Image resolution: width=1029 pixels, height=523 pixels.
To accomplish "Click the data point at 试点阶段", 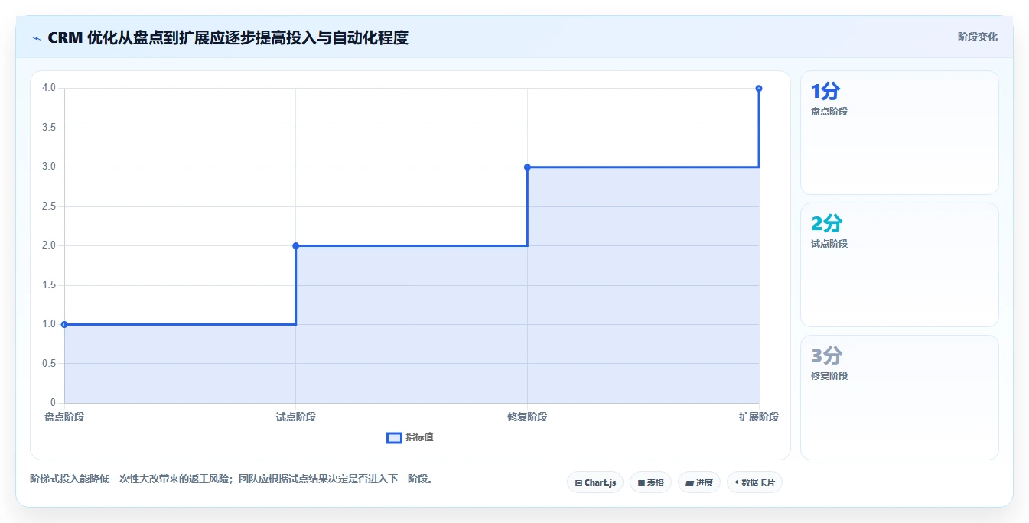I will (296, 245).
